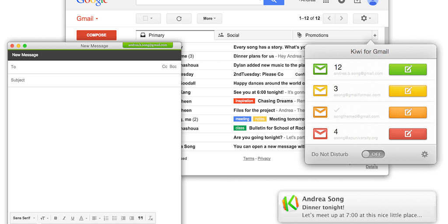This screenshot has height=224, width=448.
Task: Open the red envelope inbox in Kiwi
Action: coord(320,134)
